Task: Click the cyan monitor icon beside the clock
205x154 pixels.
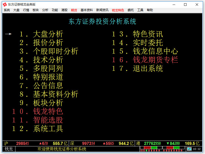Action: (x=189, y=149)
